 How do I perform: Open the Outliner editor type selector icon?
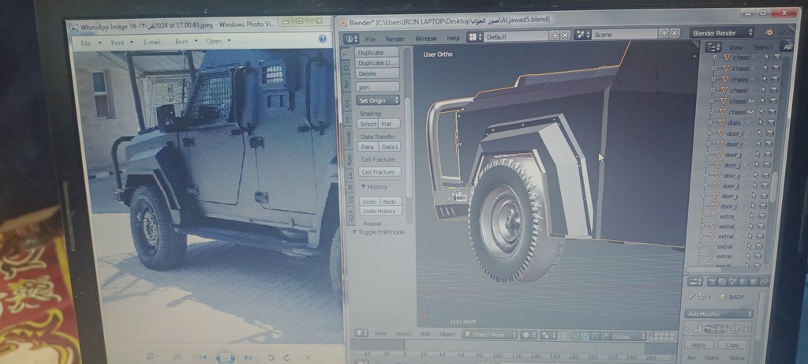click(x=713, y=47)
